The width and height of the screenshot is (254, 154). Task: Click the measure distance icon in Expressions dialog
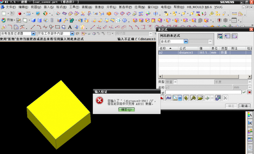click(x=175, y=98)
